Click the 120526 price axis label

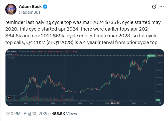pyautogui.click(x=160, y=56)
